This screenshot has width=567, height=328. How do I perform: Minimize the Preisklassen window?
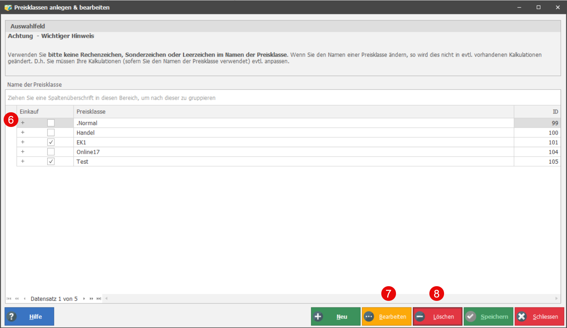(519, 7)
